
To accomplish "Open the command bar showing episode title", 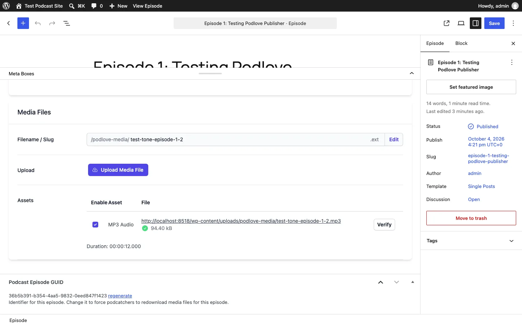I will click(255, 23).
